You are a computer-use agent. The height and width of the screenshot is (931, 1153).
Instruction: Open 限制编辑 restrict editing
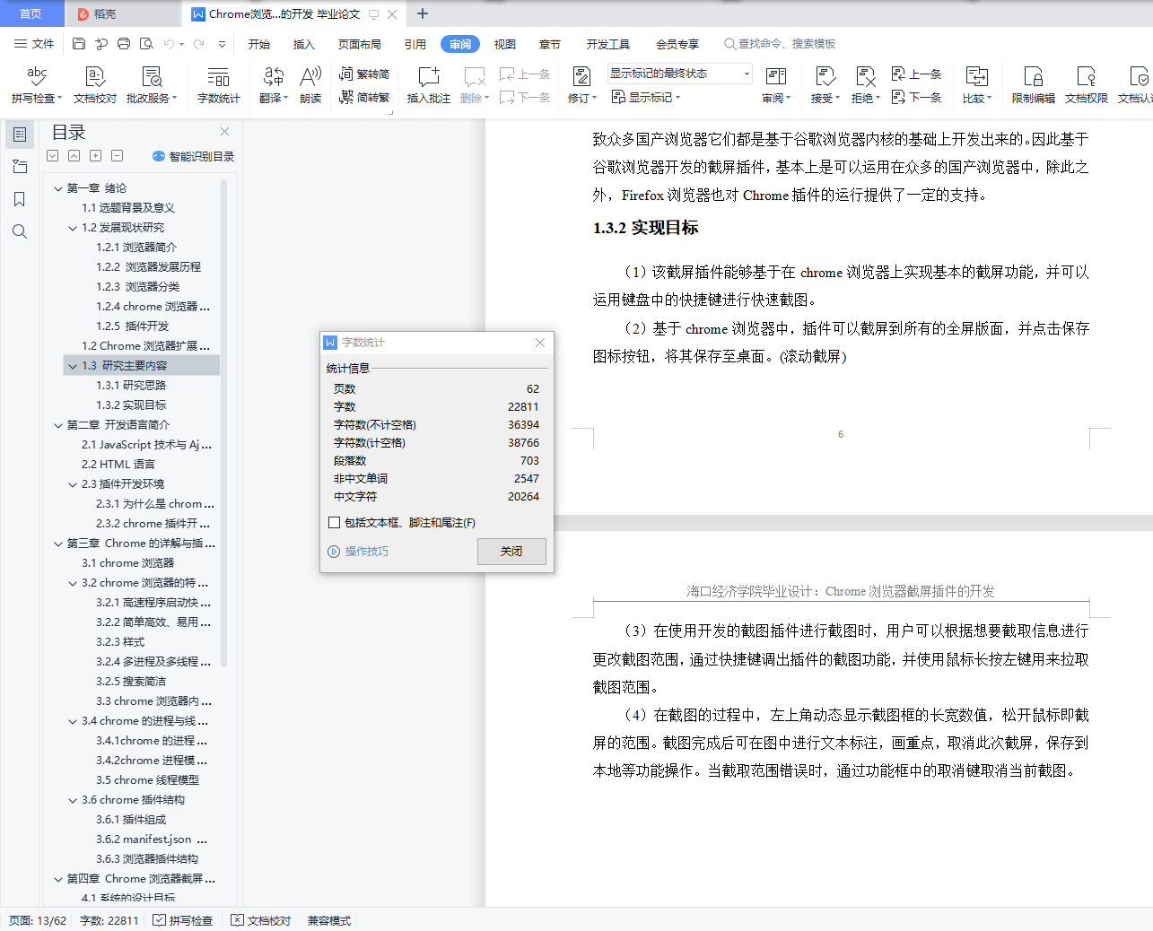[x=1034, y=85]
